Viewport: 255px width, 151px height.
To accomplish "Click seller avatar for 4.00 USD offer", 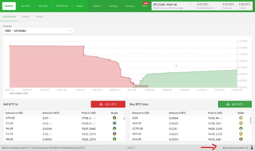I will pyautogui.click(x=241, y=118).
